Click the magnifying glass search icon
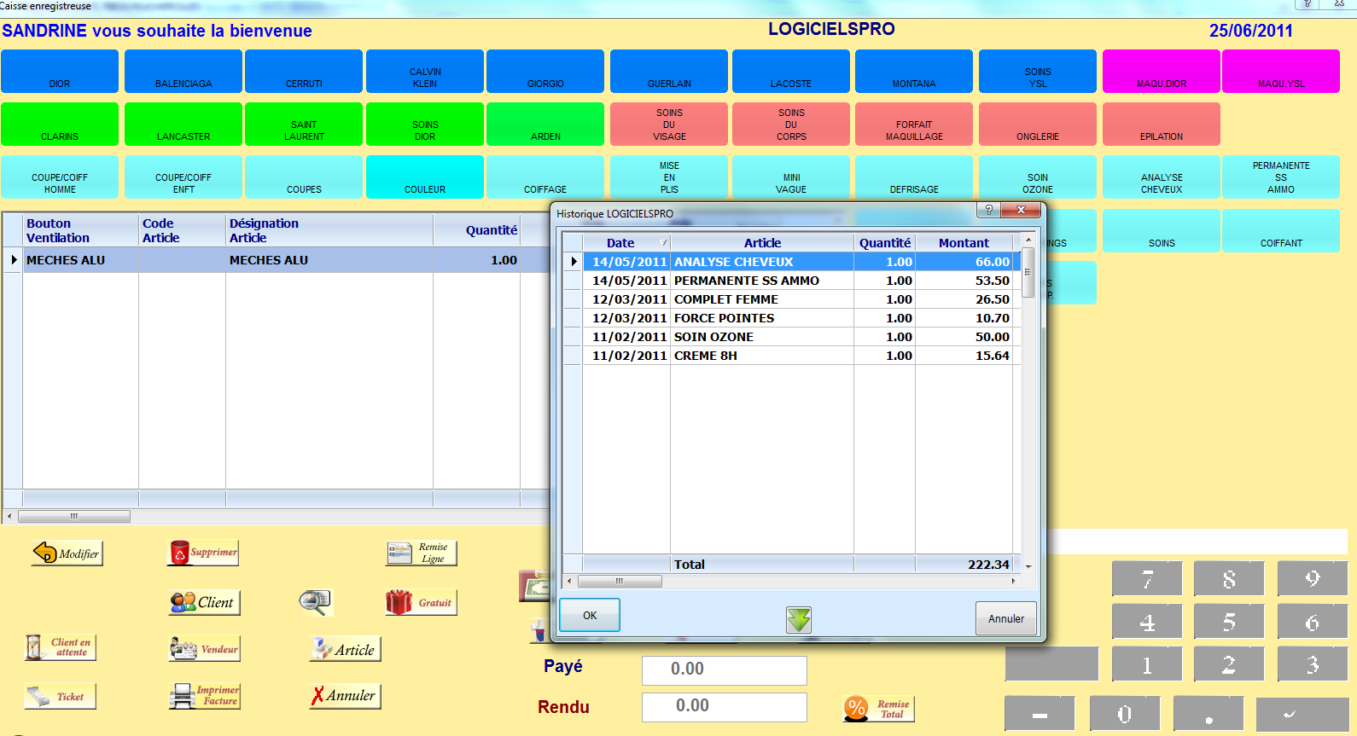The height and width of the screenshot is (736, 1357). 315,602
